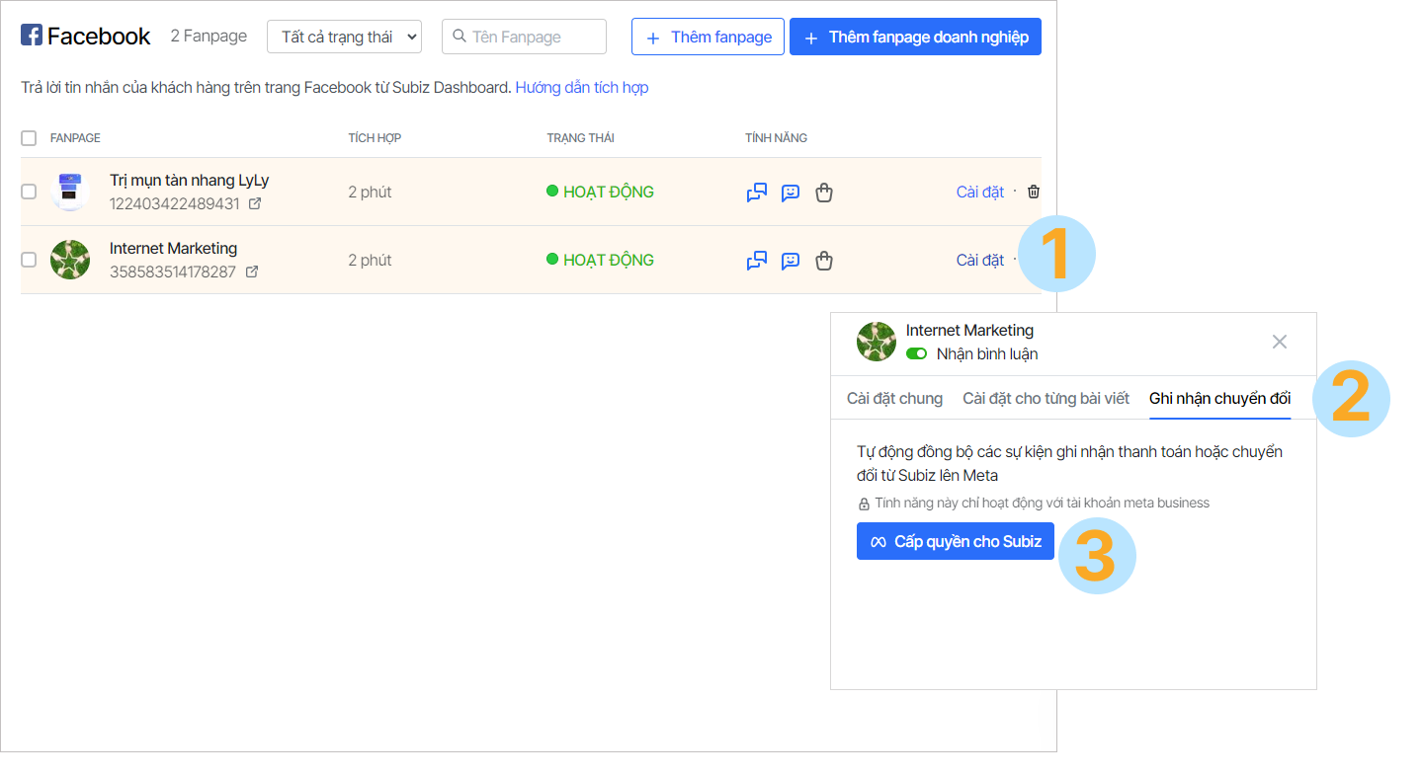Click messenger chat icon for Trị mụn tàn nhang LyLy
Screen dimensions: 1423x777
coord(757,193)
